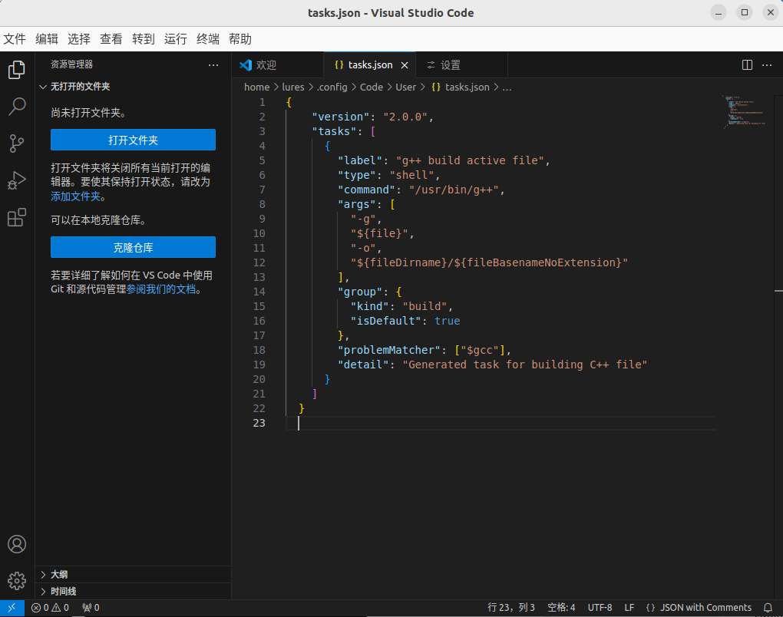Image resolution: width=783 pixels, height=617 pixels.
Task: Click the "/usr/bin/g++" command string
Action: [x=454, y=190]
